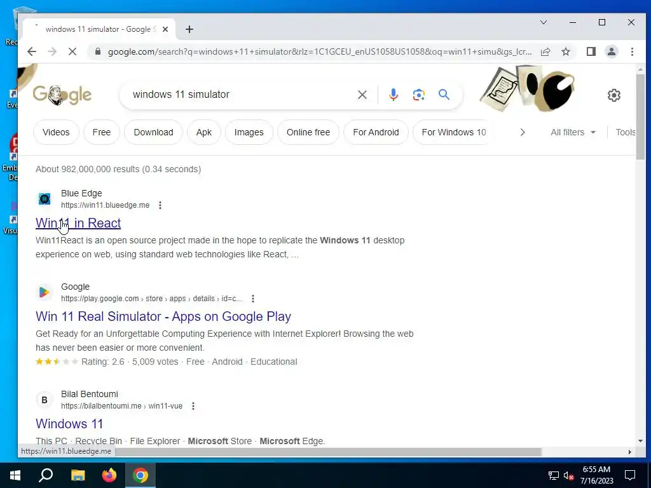Open taskbar search magnifier
The width and height of the screenshot is (651, 488).
pyautogui.click(x=46, y=475)
